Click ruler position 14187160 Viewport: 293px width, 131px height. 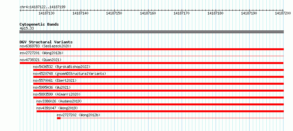(x=148, y=13)
